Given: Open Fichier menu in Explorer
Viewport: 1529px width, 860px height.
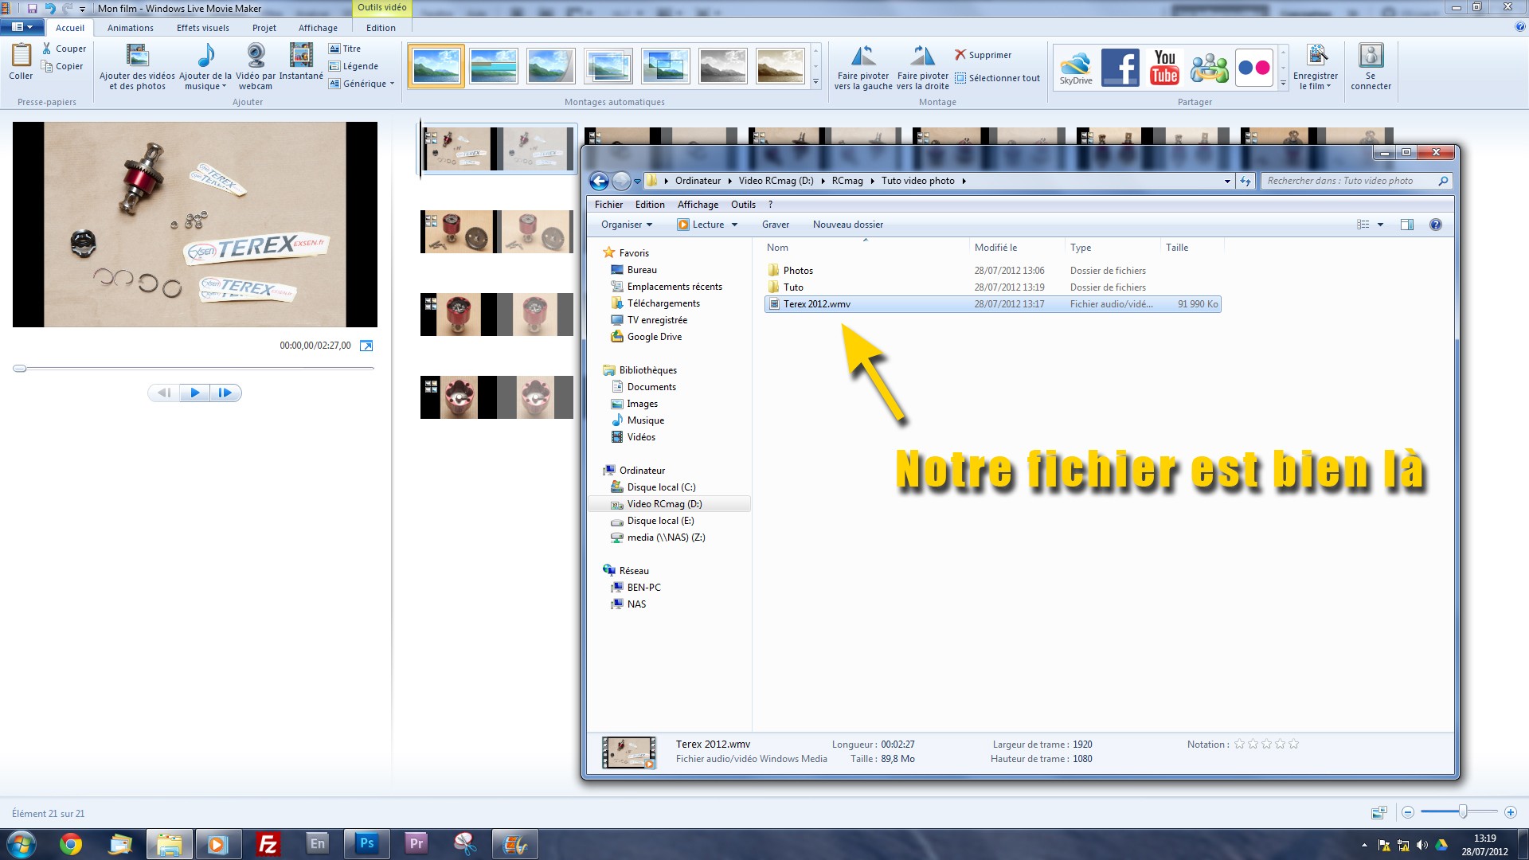Looking at the screenshot, I should (x=608, y=205).
